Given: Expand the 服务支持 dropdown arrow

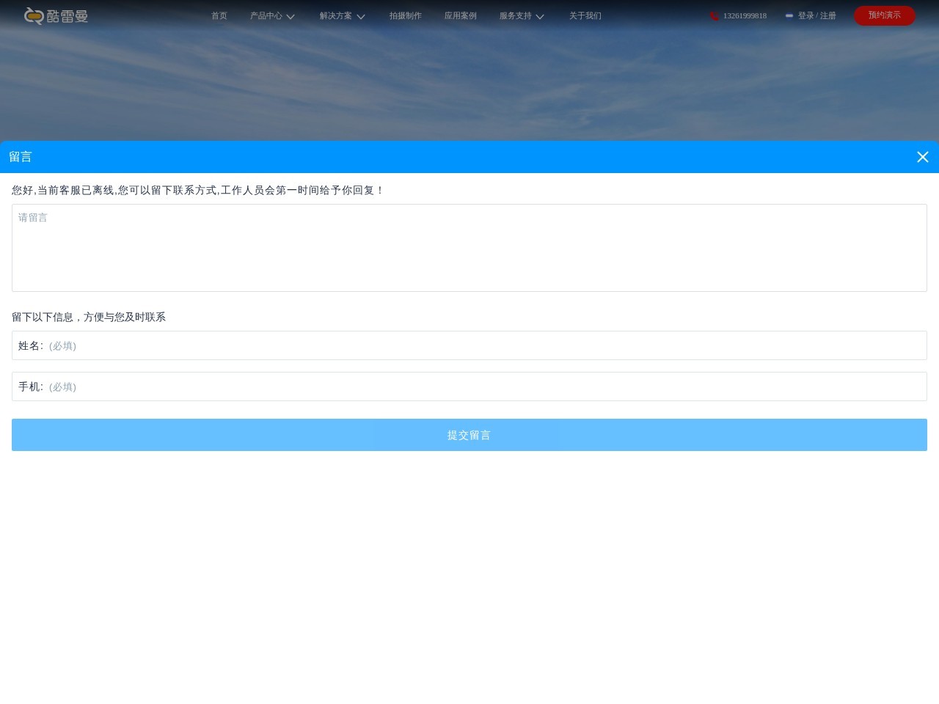Looking at the screenshot, I should 540,16.
